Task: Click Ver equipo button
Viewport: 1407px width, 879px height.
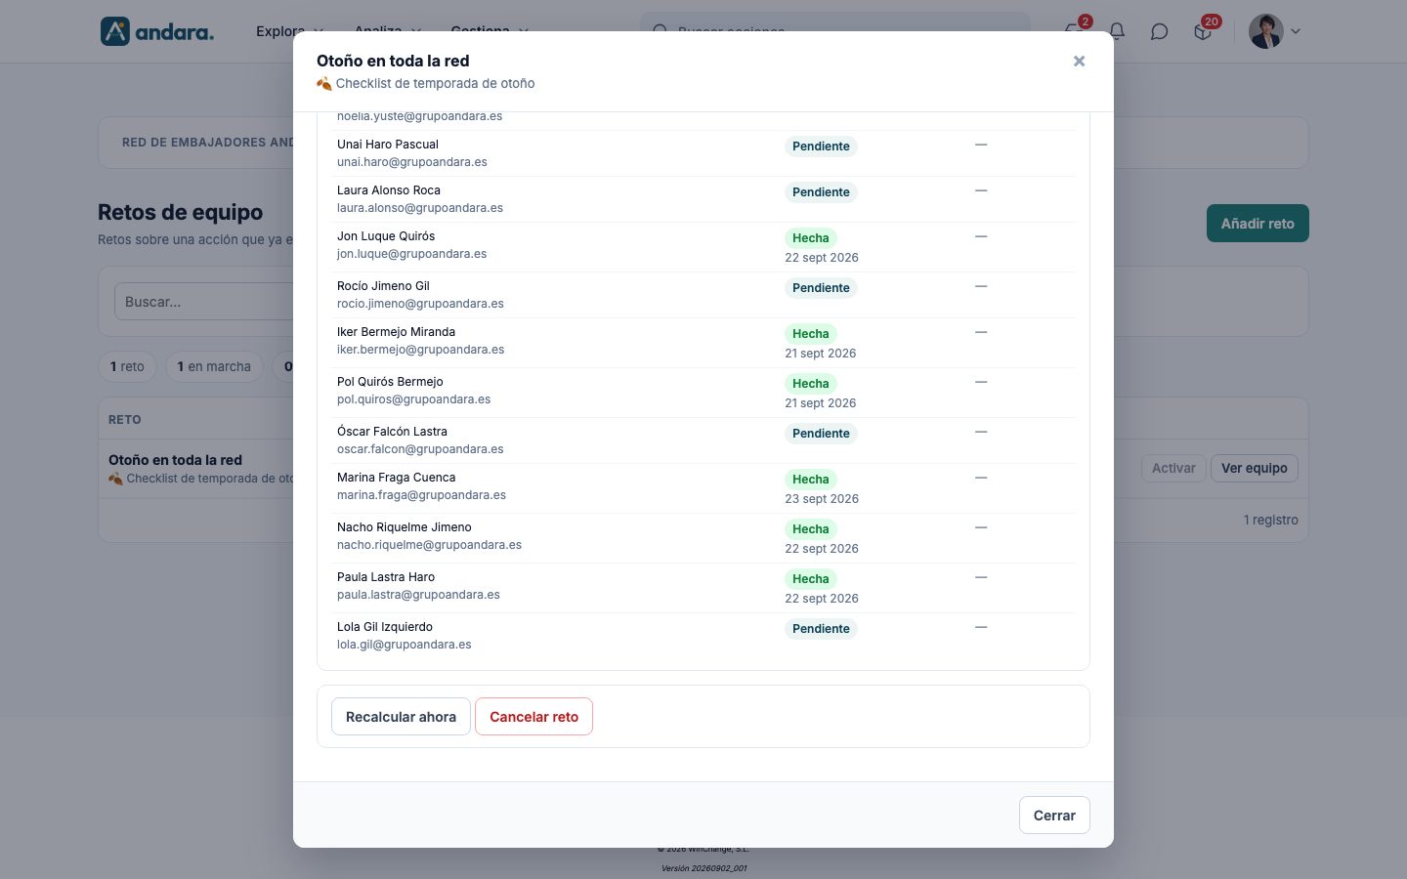Action: [1255, 468]
